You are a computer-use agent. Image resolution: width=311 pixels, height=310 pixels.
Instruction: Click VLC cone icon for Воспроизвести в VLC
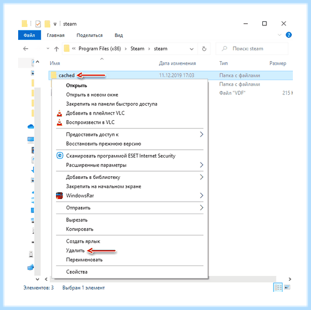coord(59,122)
